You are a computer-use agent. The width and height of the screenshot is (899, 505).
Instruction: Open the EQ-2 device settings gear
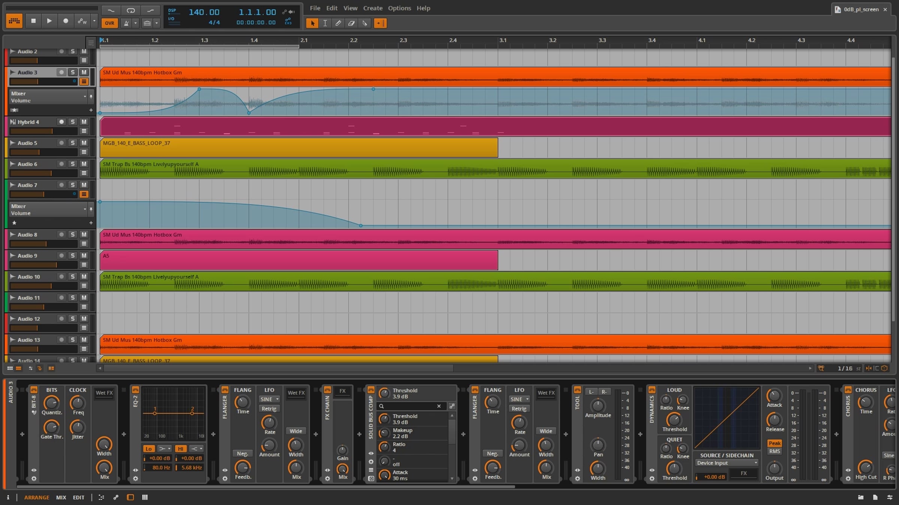tap(136, 478)
